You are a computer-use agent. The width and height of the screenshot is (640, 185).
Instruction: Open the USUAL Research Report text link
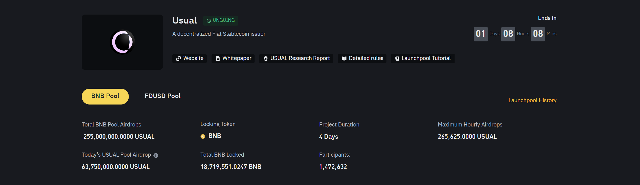pyautogui.click(x=300, y=58)
